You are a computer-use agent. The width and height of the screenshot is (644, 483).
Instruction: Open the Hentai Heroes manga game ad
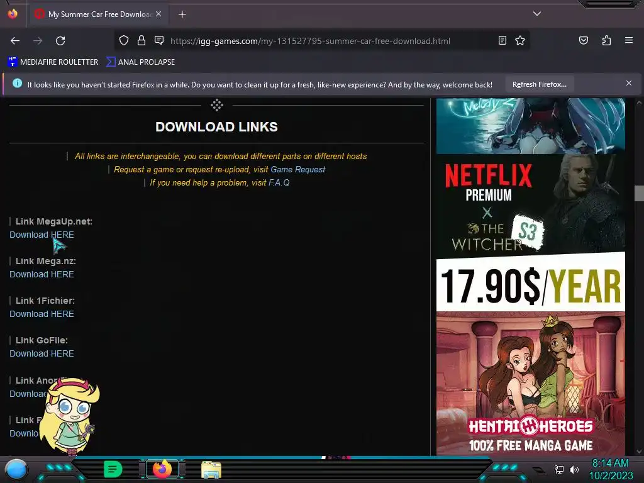coord(530,383)
